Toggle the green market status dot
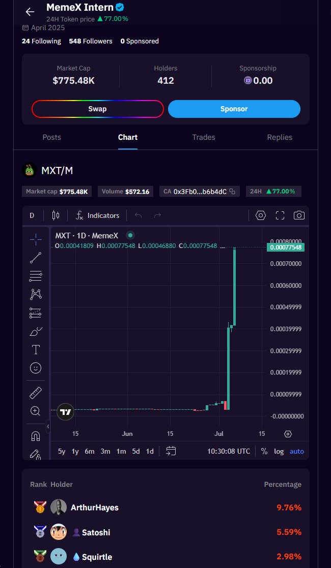Viewport: 331px width, 568px height. (130, 235)
